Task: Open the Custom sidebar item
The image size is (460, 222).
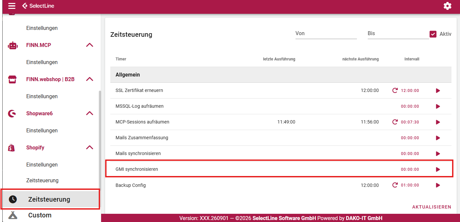Action: (x=51, y=215)
